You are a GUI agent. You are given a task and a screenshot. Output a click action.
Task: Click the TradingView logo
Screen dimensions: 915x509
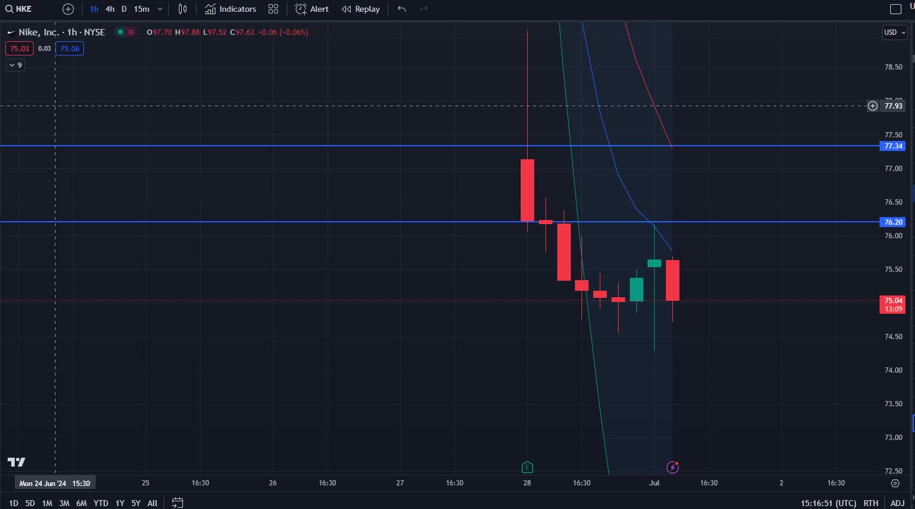pos(17,462)
